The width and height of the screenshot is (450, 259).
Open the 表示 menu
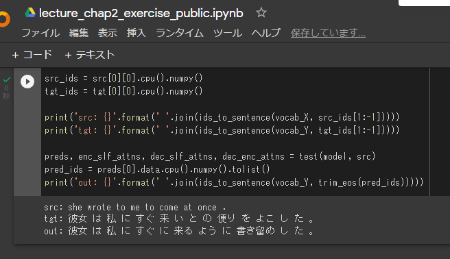coord(108,33)
